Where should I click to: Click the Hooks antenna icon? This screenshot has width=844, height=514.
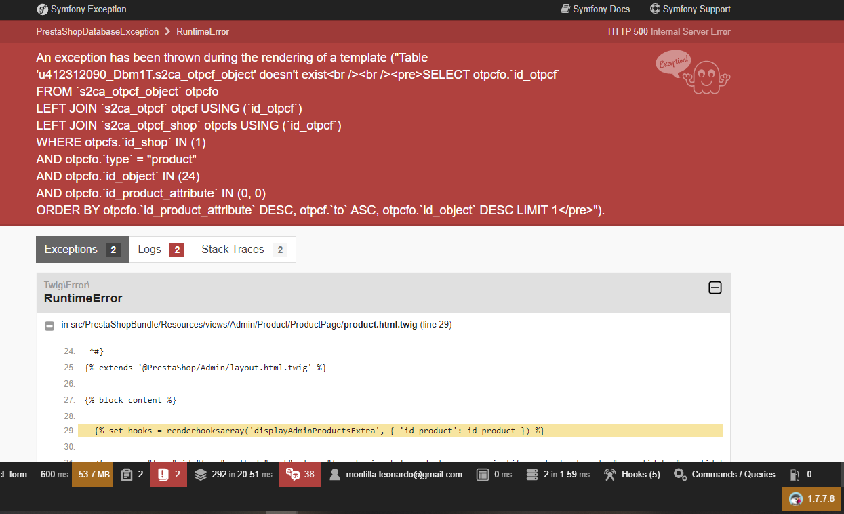coord(609,475)
